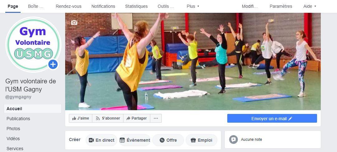
Task: Open the Notifications tab
Action: [103, 6]
